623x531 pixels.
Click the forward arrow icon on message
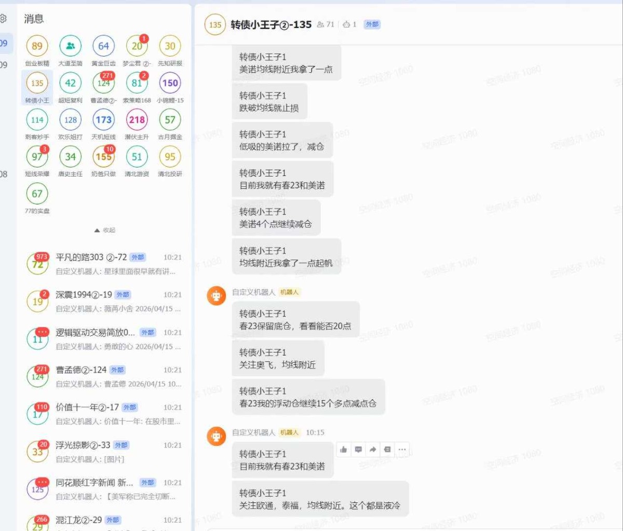click(x=373, y=450)
